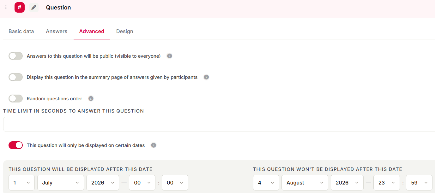Image resolution: width=435 pixels, height=193 pixels.
Task: Open the end minute dropdown showing 59
Action: (419, 183)
